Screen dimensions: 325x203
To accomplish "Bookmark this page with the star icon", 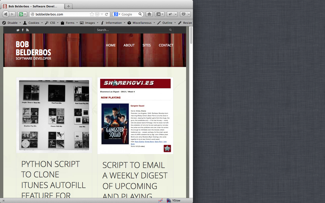I will click(x=92, y=14).
